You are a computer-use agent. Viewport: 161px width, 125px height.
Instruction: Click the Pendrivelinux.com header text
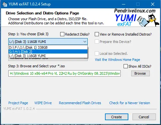pyautogui.click(x=135, y=11)
